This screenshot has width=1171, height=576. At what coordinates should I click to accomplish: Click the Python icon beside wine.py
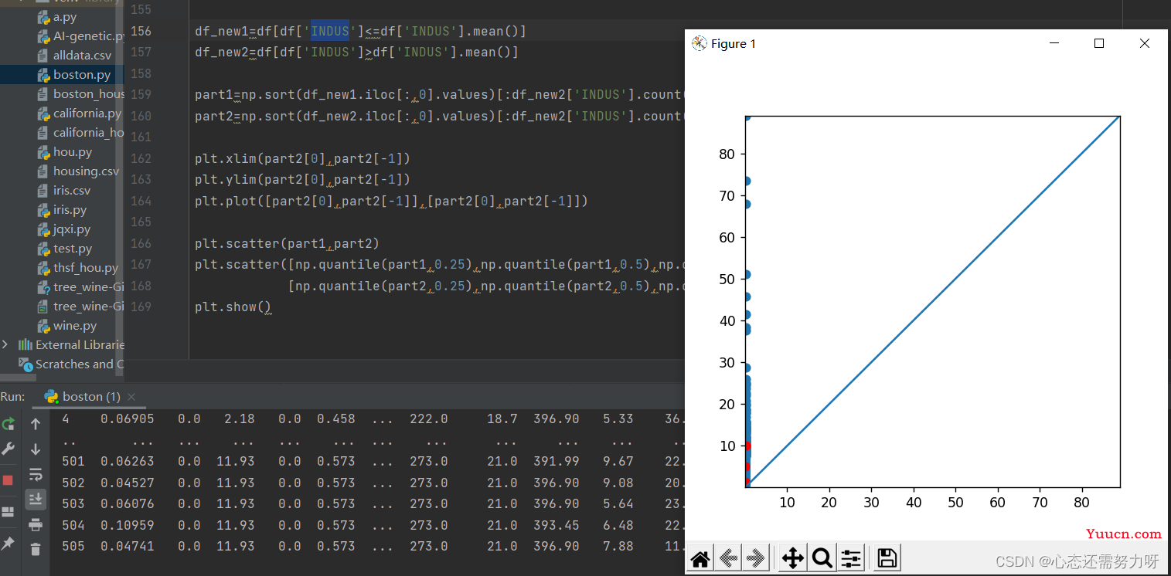[x=44, y=326]
